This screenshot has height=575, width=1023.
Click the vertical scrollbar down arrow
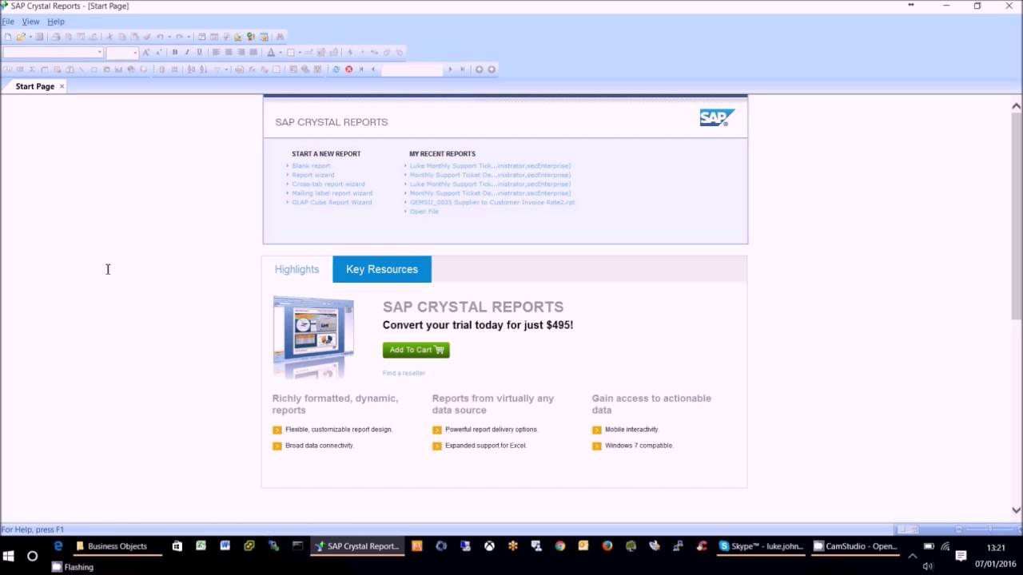(x=1017, y=510)
